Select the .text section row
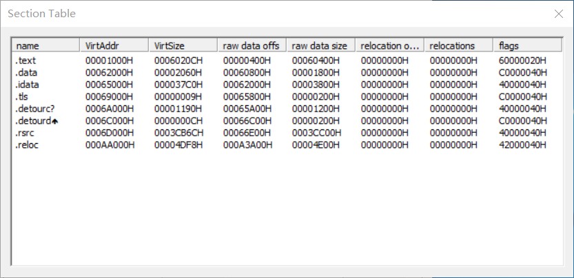 click(287, 61)
